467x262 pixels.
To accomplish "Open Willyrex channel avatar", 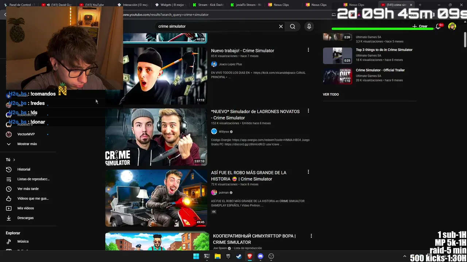I will 214,131.
